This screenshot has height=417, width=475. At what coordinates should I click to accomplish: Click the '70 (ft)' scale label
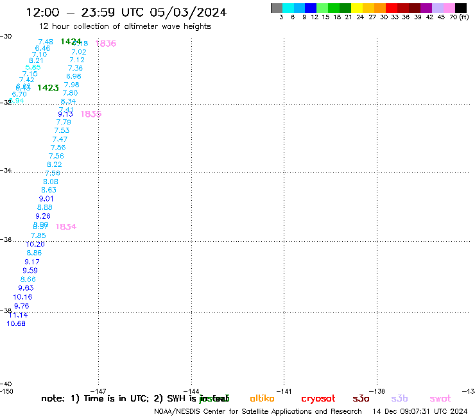coord(459,17)
